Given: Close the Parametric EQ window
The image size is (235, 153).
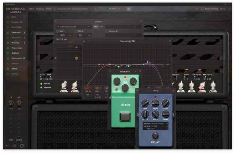Looking at the screenshot, I should click(x=170, y=41).
